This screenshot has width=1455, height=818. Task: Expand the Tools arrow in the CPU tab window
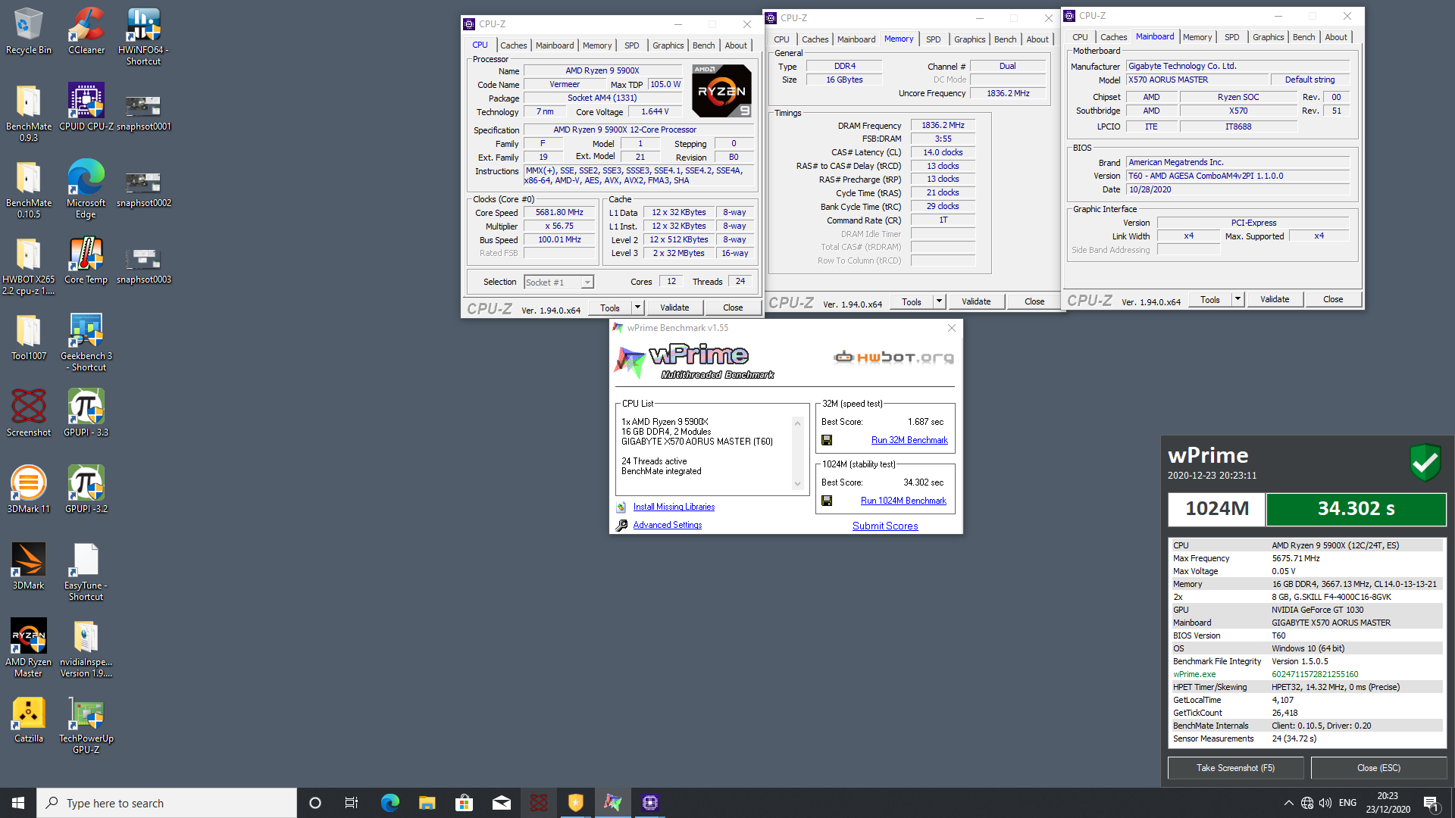[637, 308]
